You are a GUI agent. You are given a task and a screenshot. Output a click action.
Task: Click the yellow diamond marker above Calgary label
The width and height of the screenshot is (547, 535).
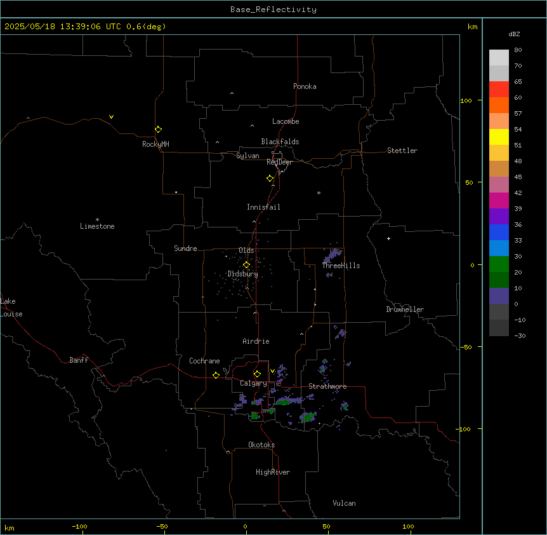tap(257, 374)
